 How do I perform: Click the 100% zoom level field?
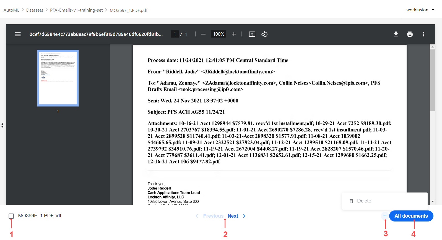tap(219, 34)
